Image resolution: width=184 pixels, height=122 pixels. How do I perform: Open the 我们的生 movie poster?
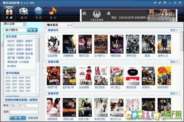point(101,76)
